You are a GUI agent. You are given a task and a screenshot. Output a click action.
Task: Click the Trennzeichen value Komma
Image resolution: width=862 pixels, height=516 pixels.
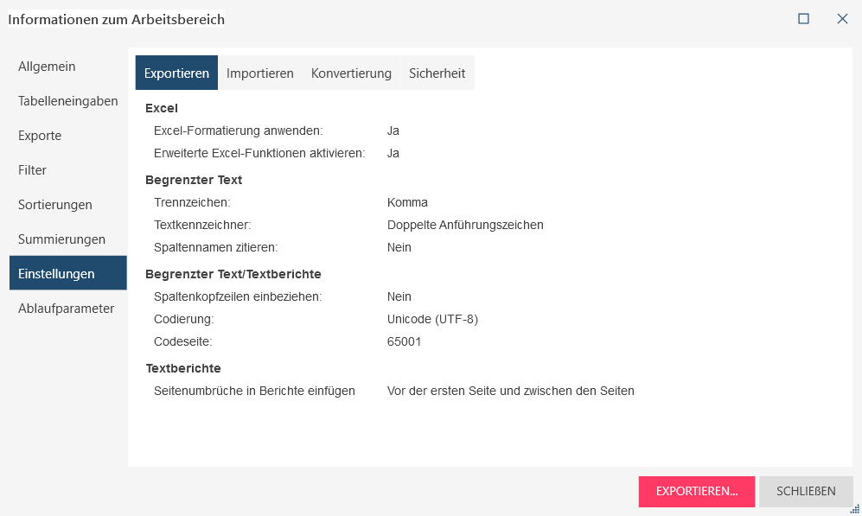(x=408, y=202)
